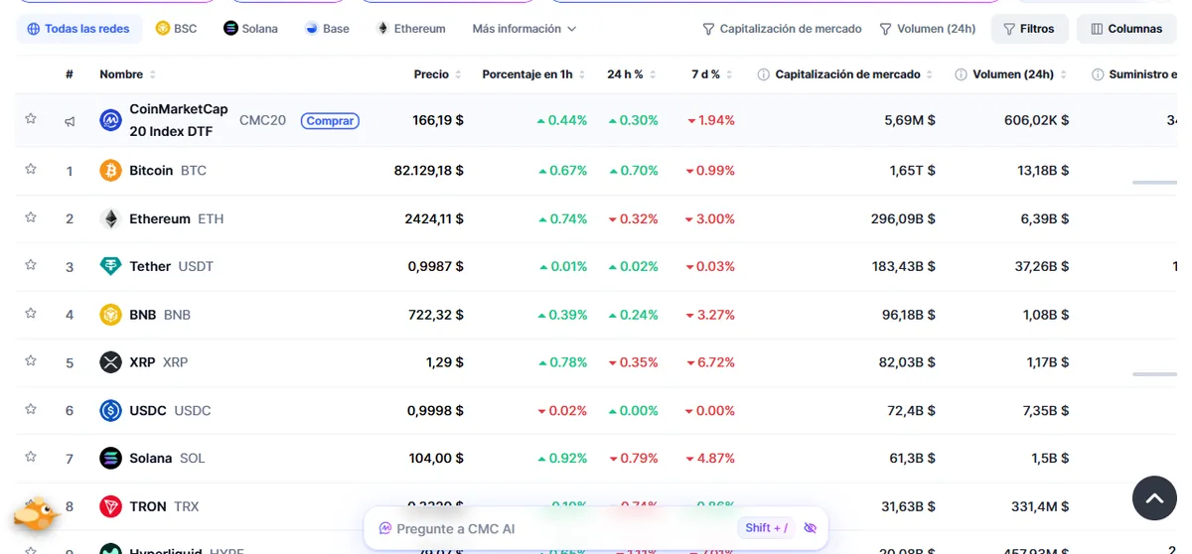Viewport: 1192px width, 554px height.
Task: Select the Ethereum network tab
Action: click(411, 29)
